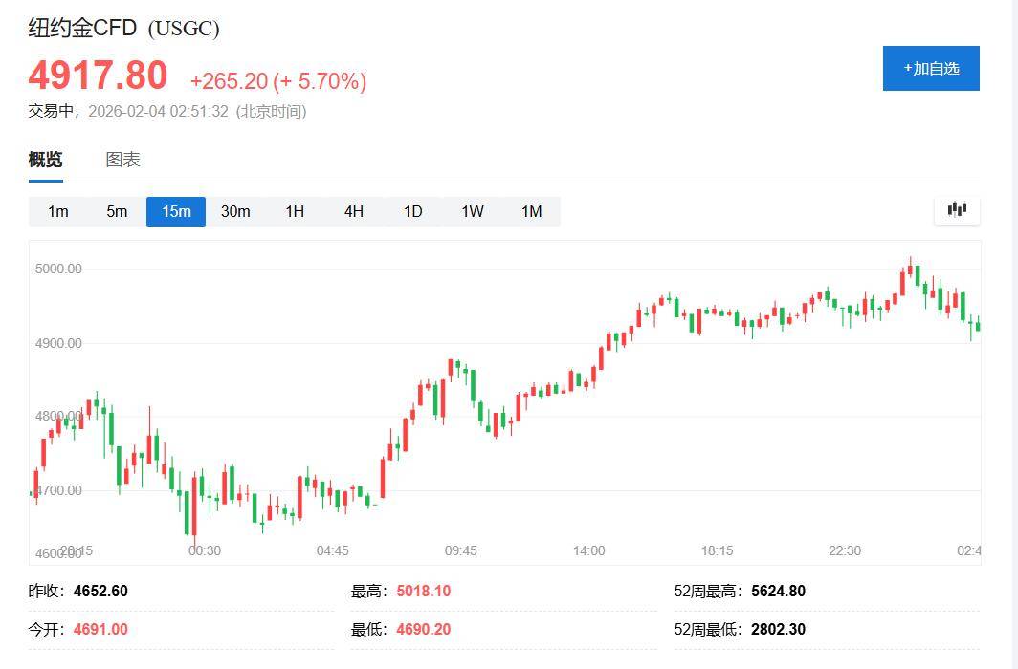The height and width of the screenshot is (669, 1018).
Task: Select the 1M monthly interval
Action: click(x=531, y=211)
